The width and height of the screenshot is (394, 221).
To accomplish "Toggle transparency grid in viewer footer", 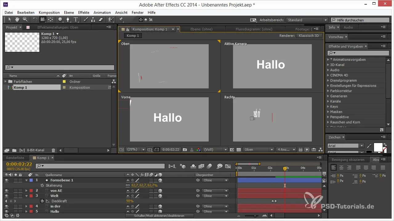I will click(x=239, y=149).
